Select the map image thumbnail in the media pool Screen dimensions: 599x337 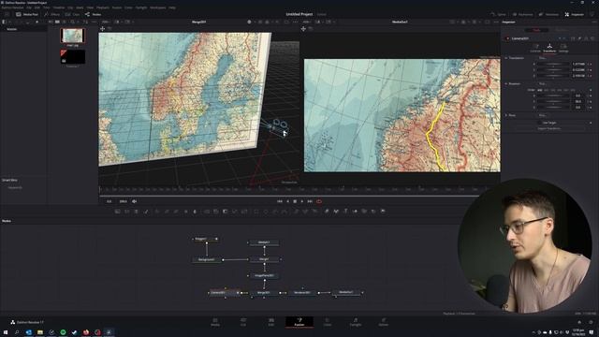73,36
